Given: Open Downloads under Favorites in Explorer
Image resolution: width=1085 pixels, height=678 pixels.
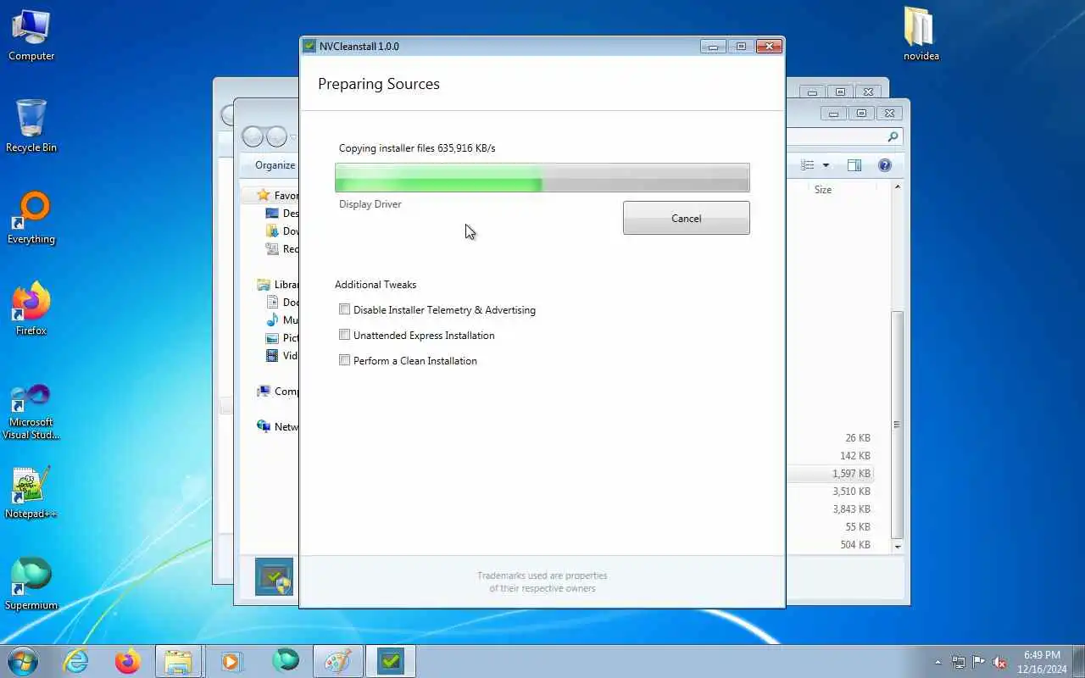Looking at the screenshot, I should coord(282,231).
